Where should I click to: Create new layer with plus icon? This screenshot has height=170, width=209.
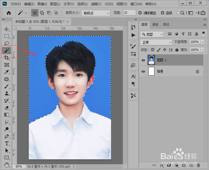[x=191, y=165]
